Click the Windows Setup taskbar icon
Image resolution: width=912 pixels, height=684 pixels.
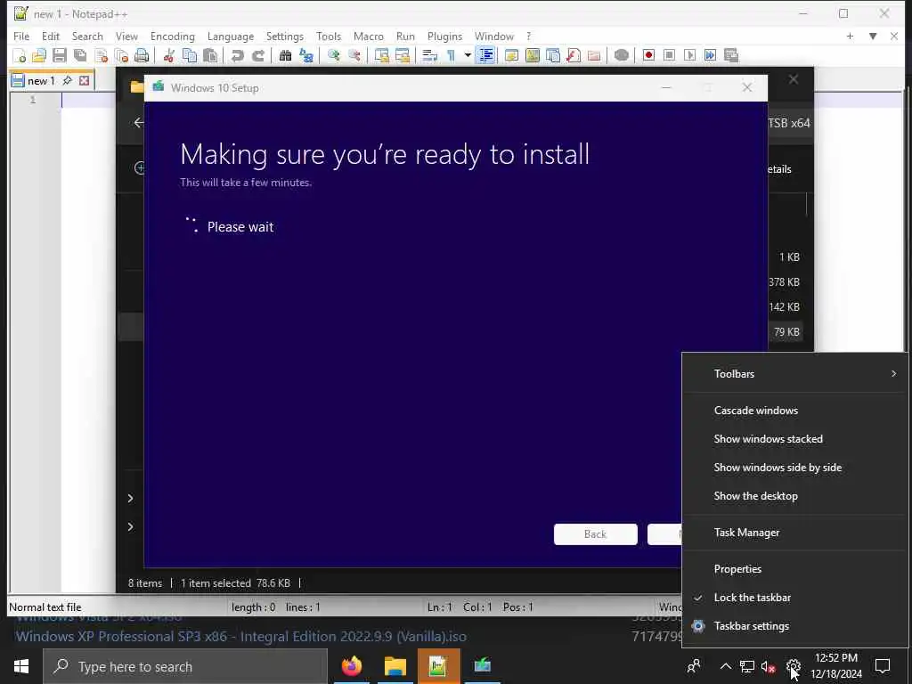tap(482, 666)
